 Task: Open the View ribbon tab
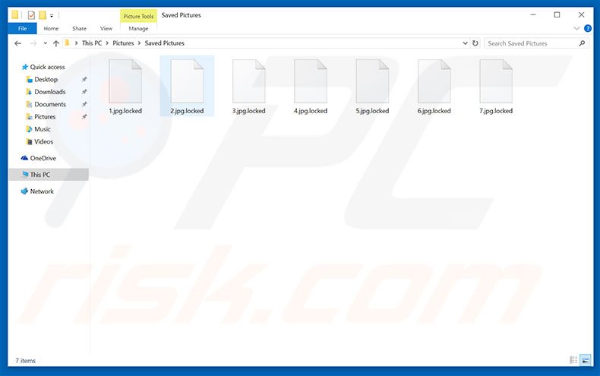click(106, 28)
